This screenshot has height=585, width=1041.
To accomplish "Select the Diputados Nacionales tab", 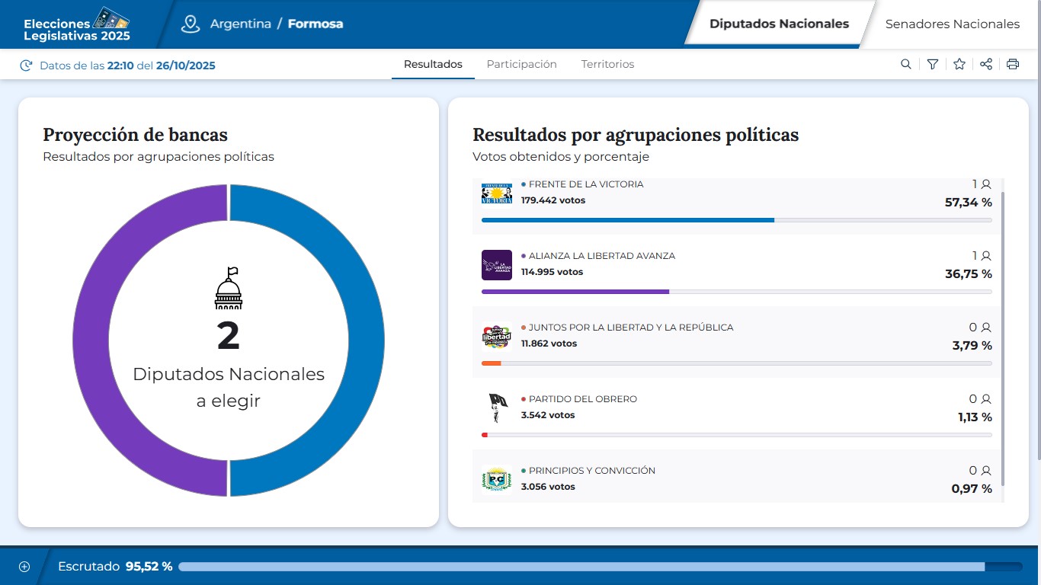I will pyautogui.click(x=779, y=24).
